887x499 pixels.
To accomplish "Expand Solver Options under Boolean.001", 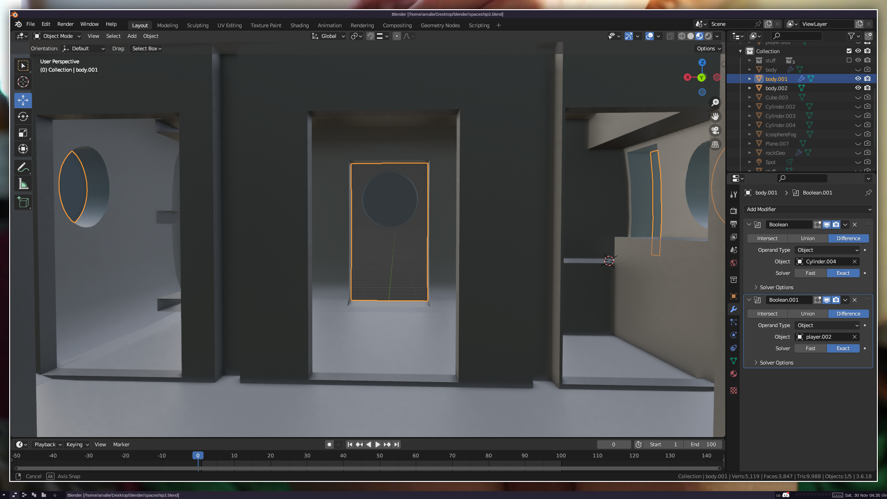I will [776, 363].
